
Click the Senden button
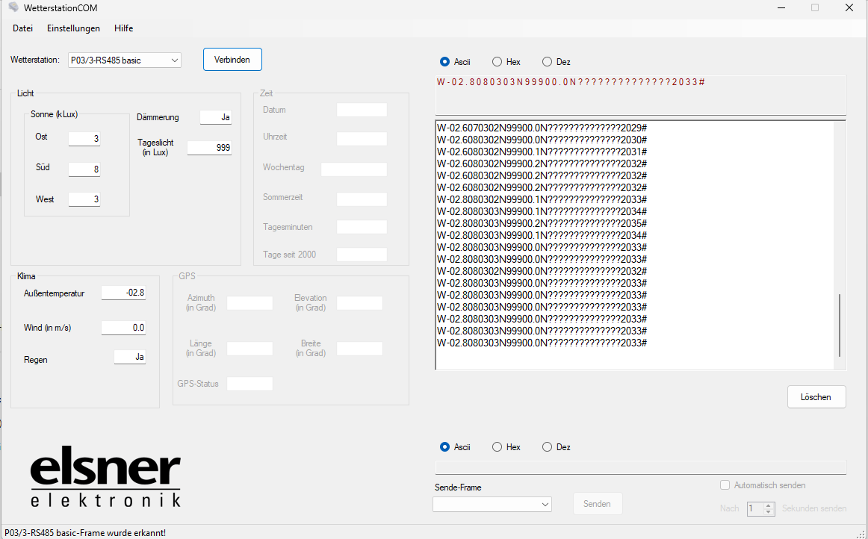(x=597, y=504)
